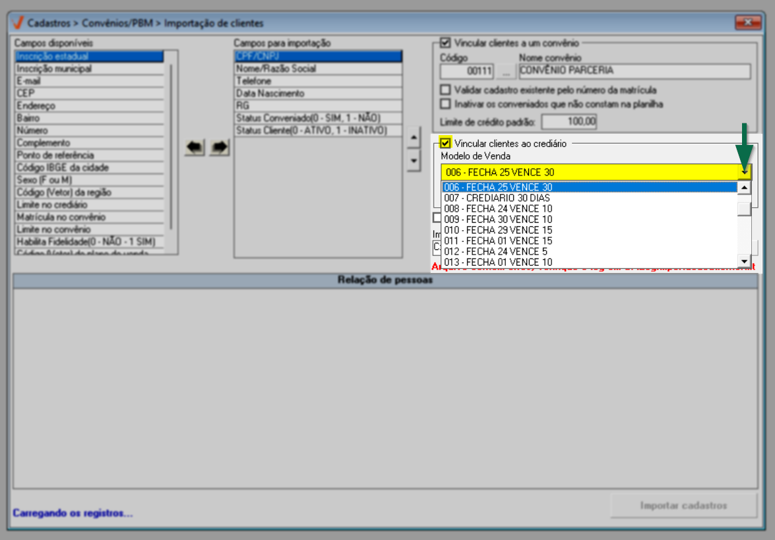
Task: Select Telefone import field
Action: click(x=318, y=81)
